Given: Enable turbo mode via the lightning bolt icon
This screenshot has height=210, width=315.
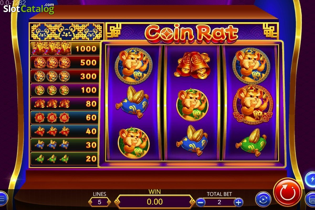Looking at the screenshot, I should coord(311,179).
